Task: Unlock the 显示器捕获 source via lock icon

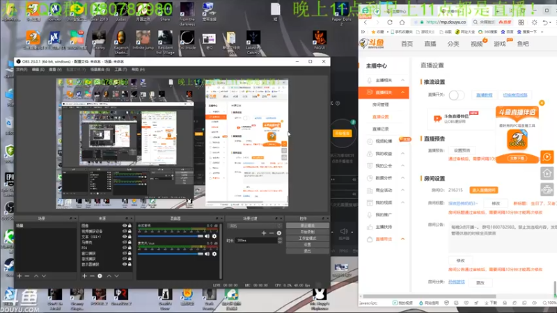Action: pos(130,264)
